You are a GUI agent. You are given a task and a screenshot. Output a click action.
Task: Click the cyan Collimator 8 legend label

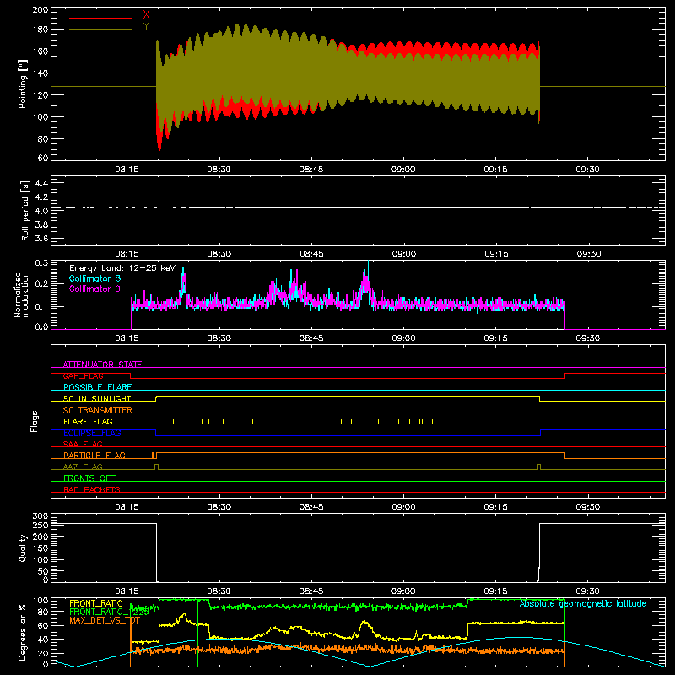94,278
